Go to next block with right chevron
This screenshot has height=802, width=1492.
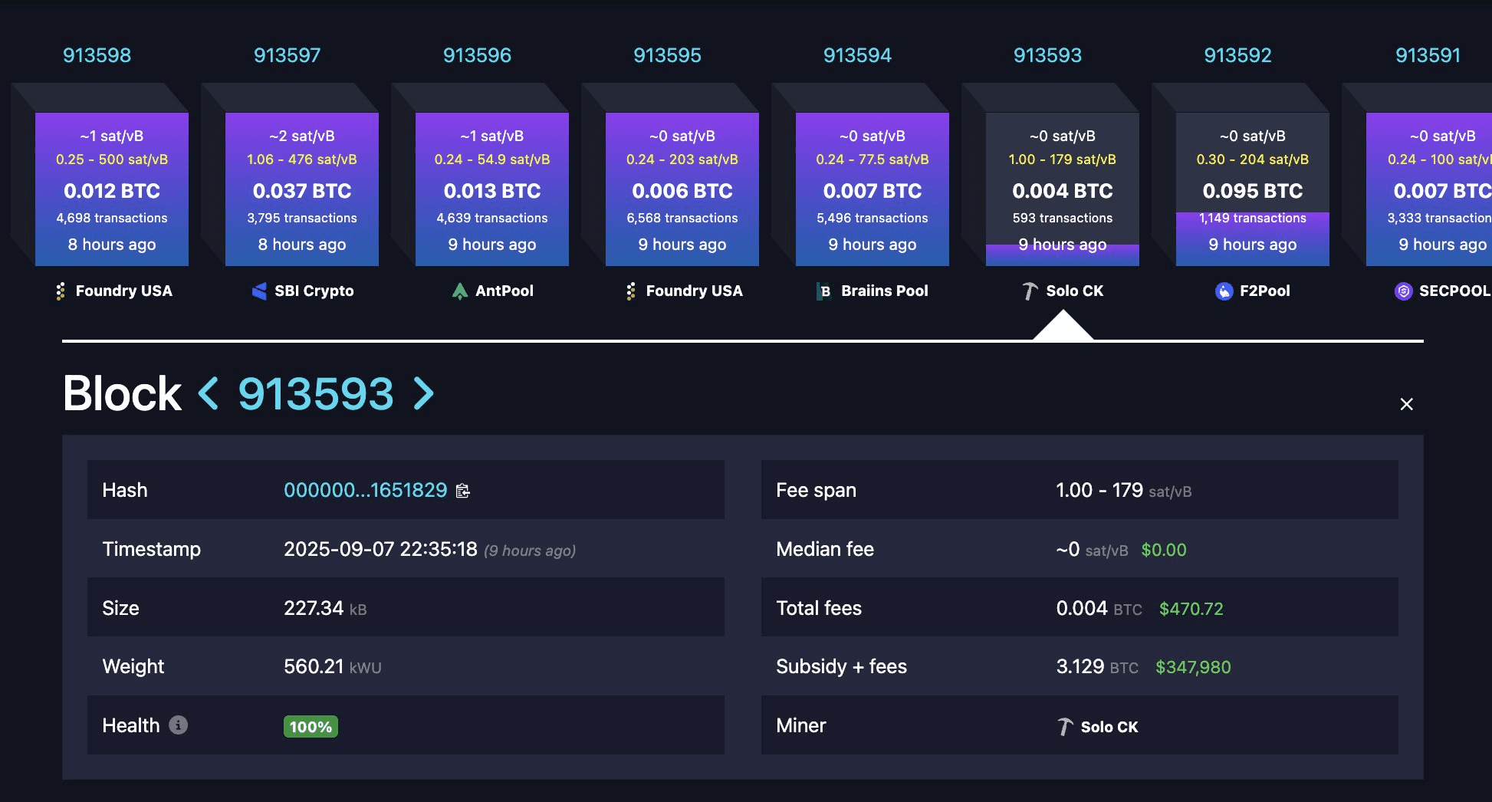click(424, 393)
